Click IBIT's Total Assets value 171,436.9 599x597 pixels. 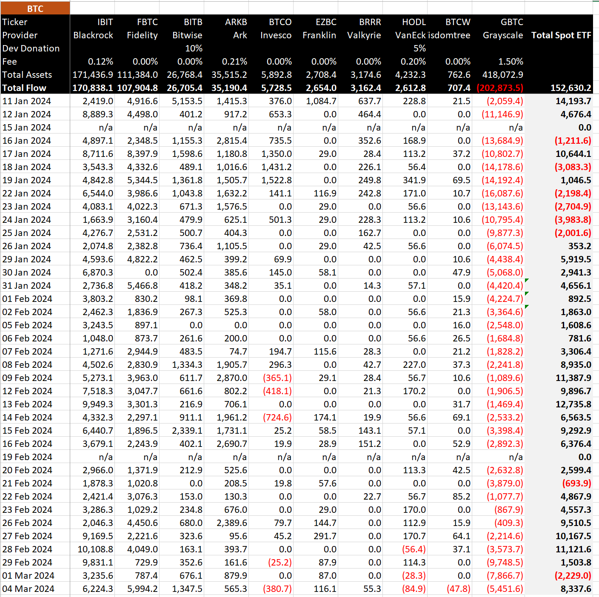93,75
